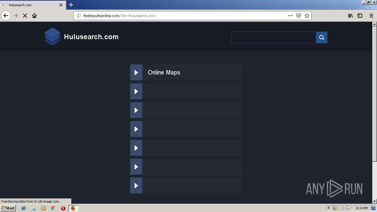The height and width of the screenshot is (212, 377).
Task: Click the Forward arrow button
Action: (16, 16)
